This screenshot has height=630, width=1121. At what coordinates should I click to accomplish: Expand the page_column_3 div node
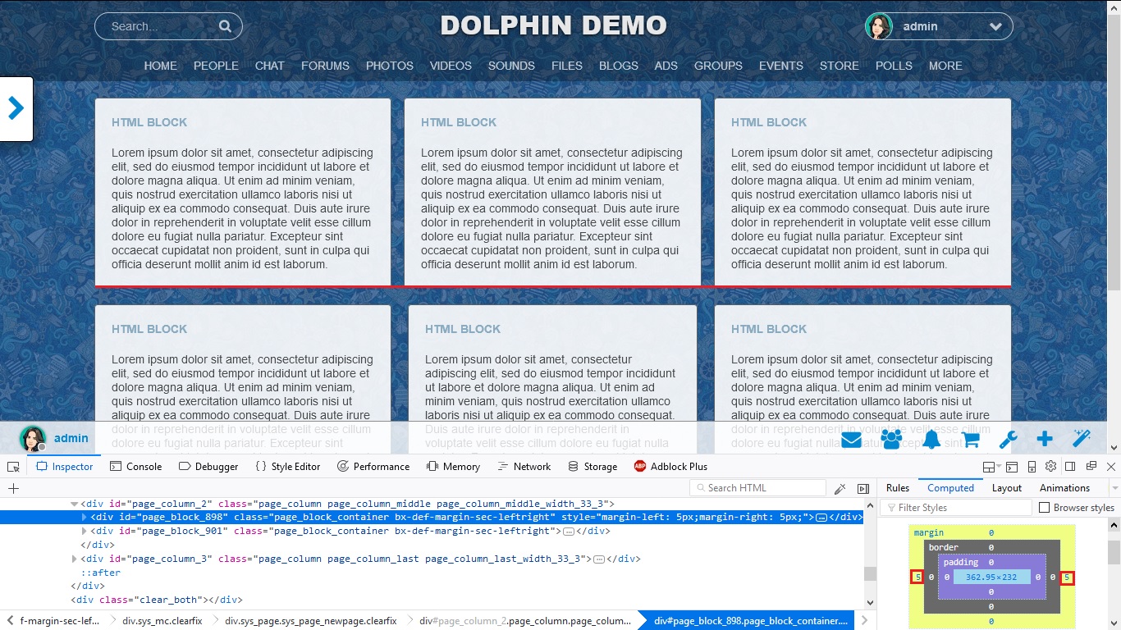(75, 559)
